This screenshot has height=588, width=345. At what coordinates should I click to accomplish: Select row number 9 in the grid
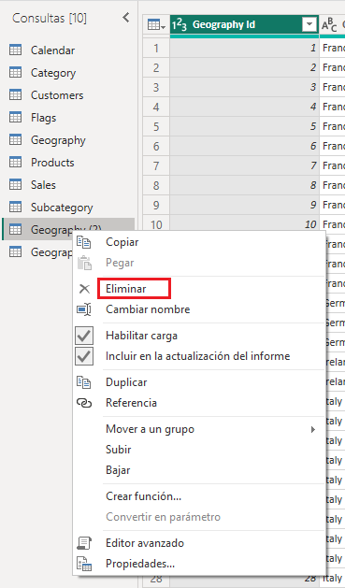[x=156, y=205]
